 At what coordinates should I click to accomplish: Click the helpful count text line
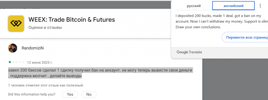[x=46, y=85]
